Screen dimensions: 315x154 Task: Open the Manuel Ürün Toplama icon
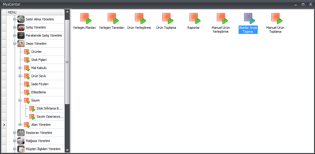tap(277, 18)
